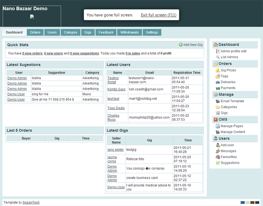
Task: Open test test user link
Action: point(113,99)
